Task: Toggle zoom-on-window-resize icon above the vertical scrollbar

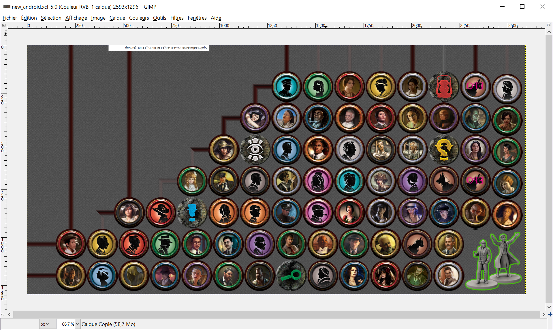Action: [x=549, y=25]
